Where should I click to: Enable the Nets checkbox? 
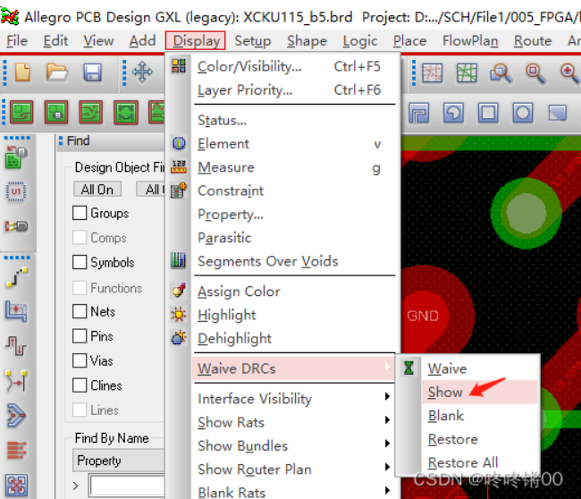tap(80, 311)
